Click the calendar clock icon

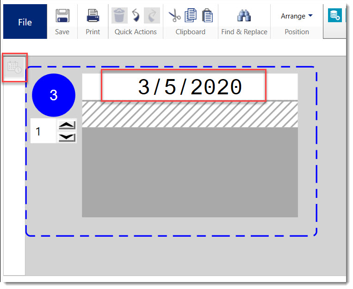[15, 68]
